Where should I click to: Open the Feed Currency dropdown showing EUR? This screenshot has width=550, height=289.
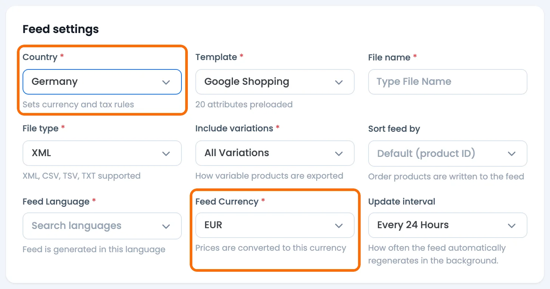(x=275, y=225)
